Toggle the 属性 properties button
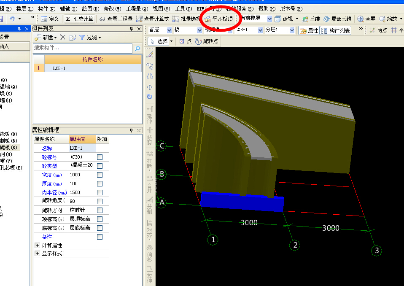Viewport: 404px width, 286px height. click(309, 30)
